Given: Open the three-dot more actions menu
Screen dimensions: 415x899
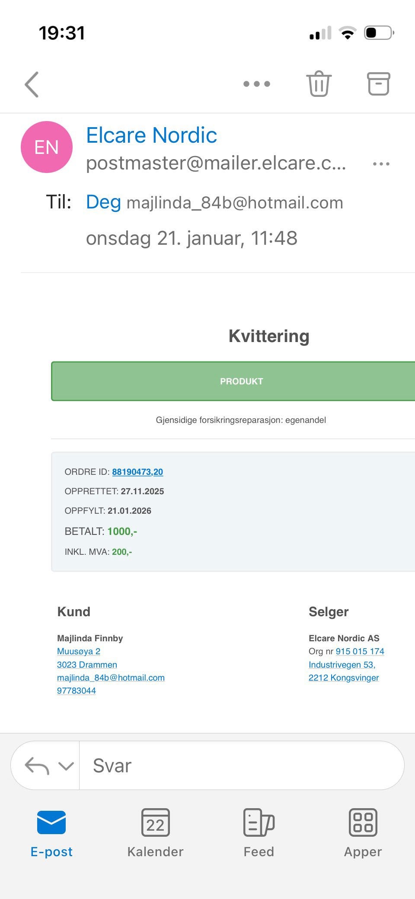Looking at the screenshot, I should [x=256, y=84].
